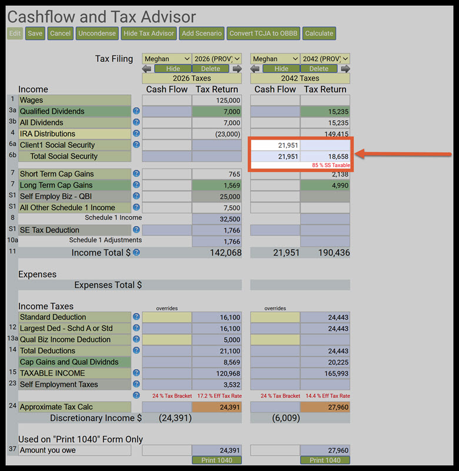Open Meghan dropdown for 2042 scenario
This screenshot has height=471, width=459.
[x=275, y=58]
